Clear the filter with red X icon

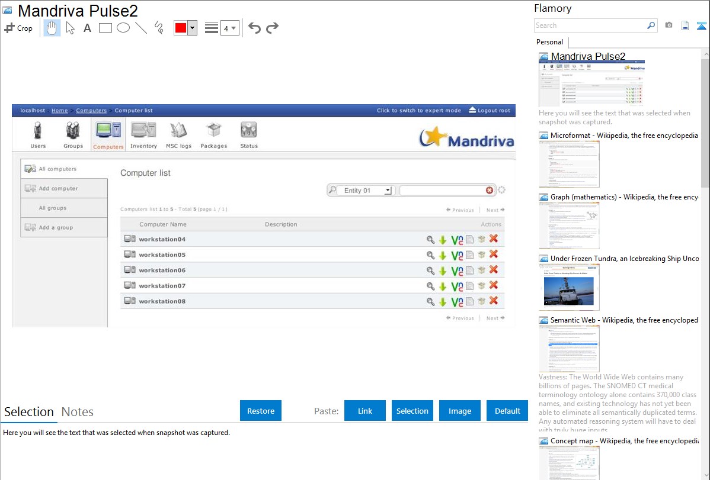490,191
